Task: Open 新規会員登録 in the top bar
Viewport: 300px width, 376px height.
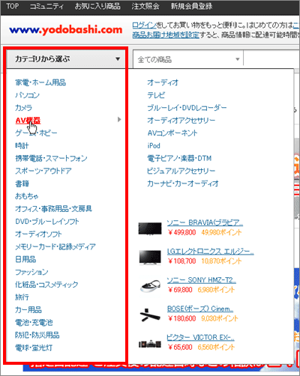Action: pos(191,6)
